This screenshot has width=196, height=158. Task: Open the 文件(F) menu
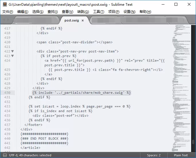[x=8, y=12]
